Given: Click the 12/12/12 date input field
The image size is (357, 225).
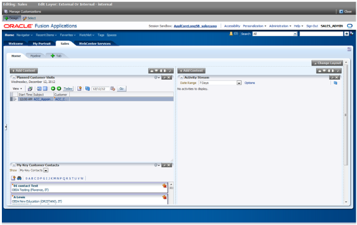Looking at the screenshot, I should pyautogui.click(x=100, y=89).
